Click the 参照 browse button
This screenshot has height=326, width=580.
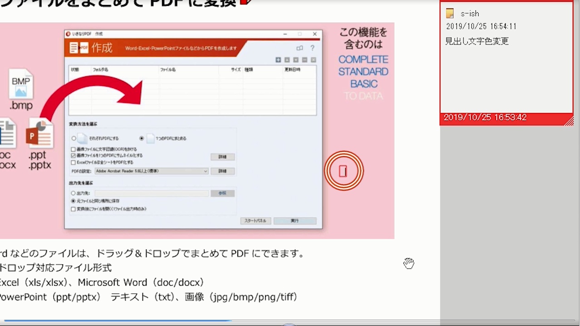(x=222, y=193)
